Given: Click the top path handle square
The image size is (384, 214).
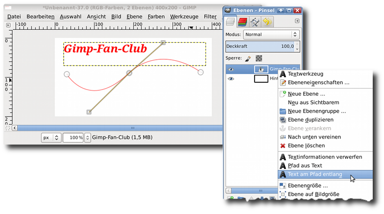Looking at the screenshot, I should pyautogui.click(x=163, y=43).
